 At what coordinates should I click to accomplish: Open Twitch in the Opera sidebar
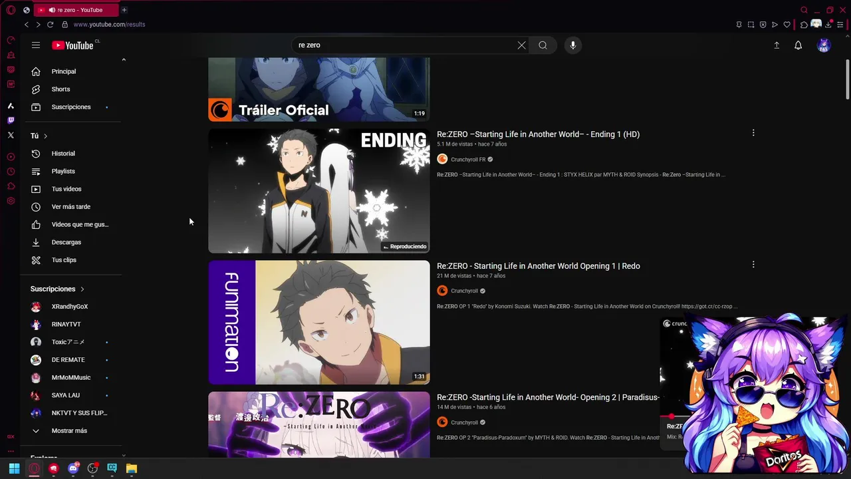[11, 120]
